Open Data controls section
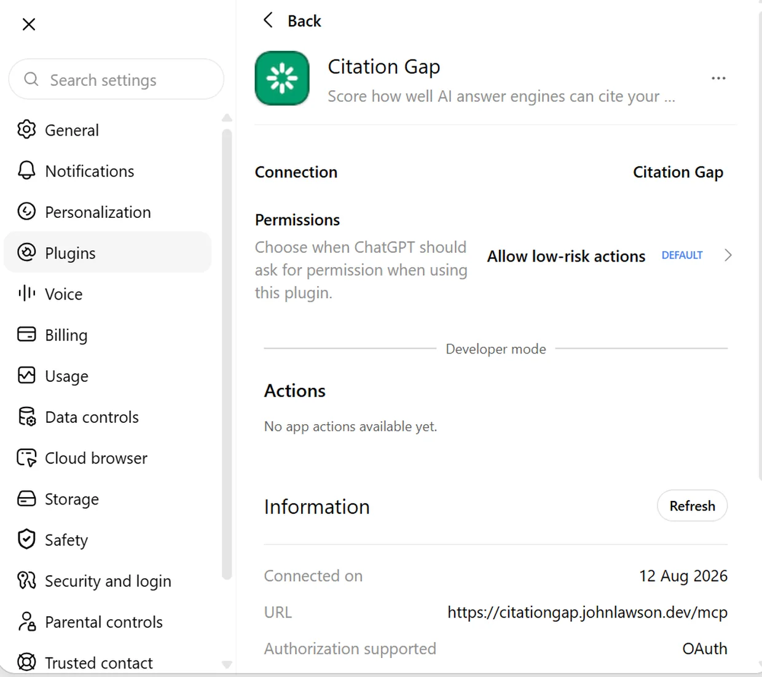Image resolution: width=762 pixels, height=677 pixels. (x=108, y=417)
